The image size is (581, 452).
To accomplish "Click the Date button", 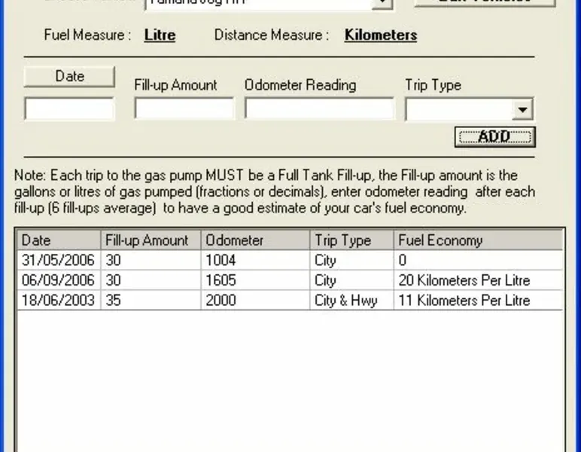I will click(69, 77).
